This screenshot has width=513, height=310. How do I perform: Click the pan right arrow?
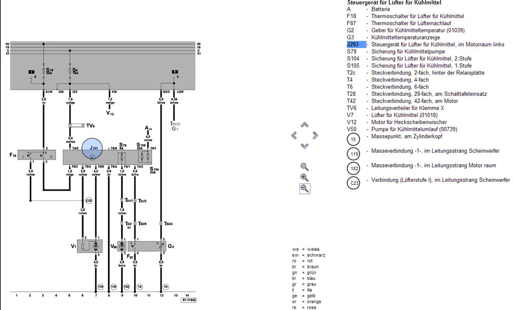315,135
